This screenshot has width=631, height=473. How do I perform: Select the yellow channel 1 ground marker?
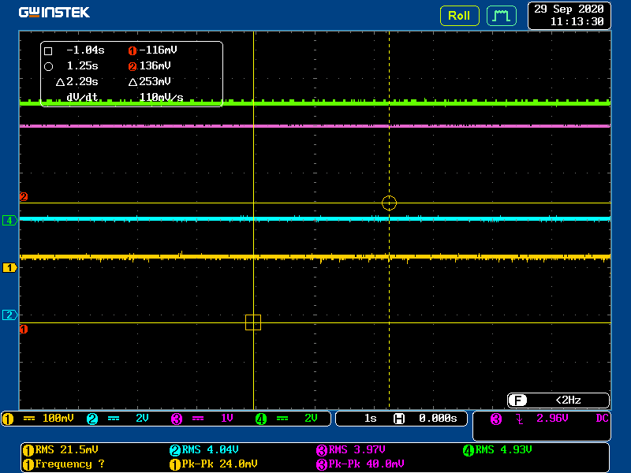click(x=10, y=268)
